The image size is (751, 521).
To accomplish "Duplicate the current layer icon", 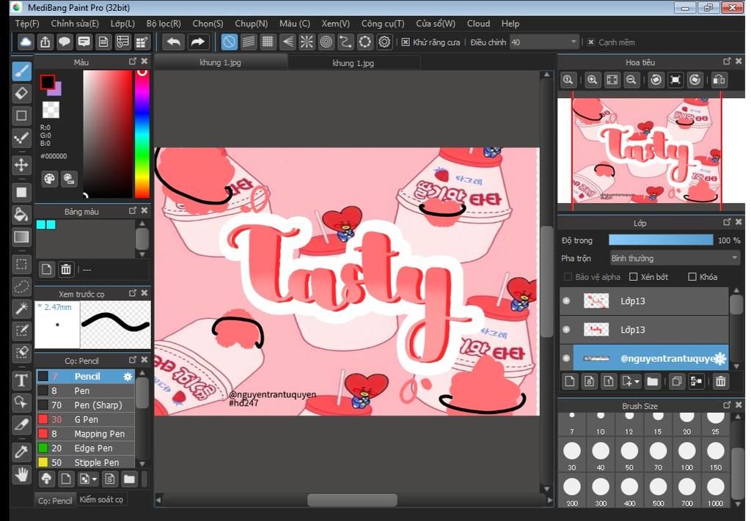I will pyautogui.click(x=676, y=381).
